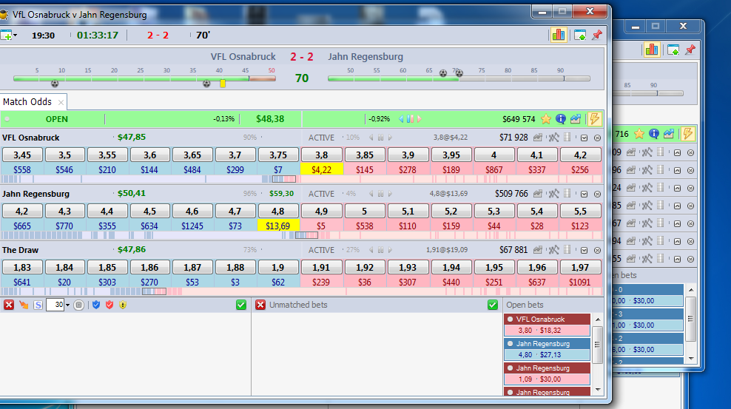Click the radio dot beside OPEN status
The image size is (731, 409).
click(x=7, y=119)
